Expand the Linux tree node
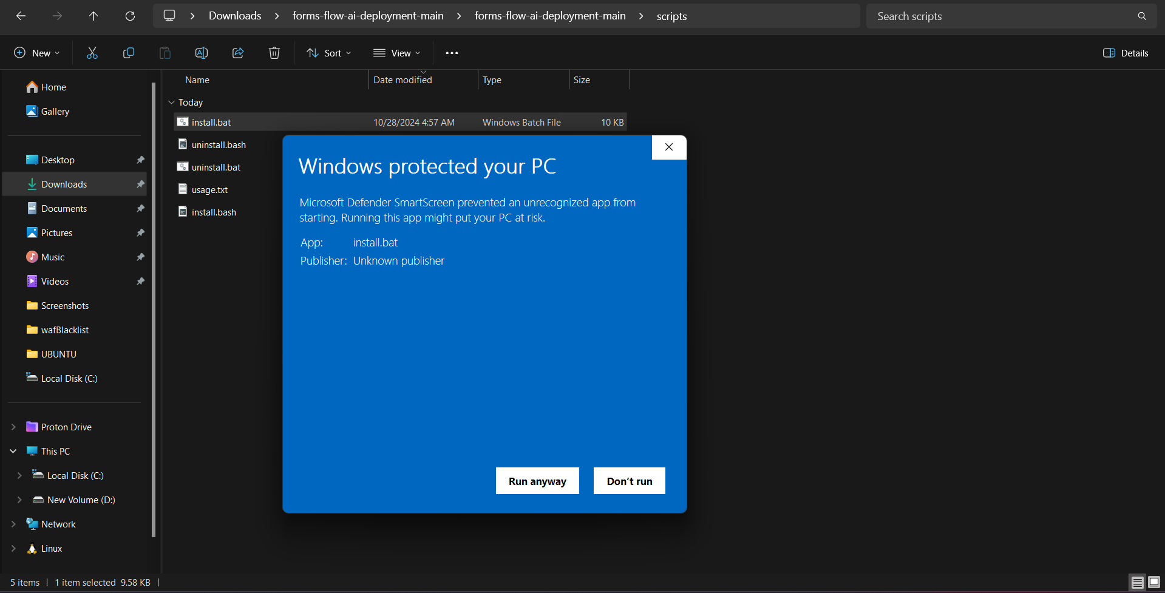The height and width of the screenshot is (593, 1165). pyautogui.click(x=13, y=549)
